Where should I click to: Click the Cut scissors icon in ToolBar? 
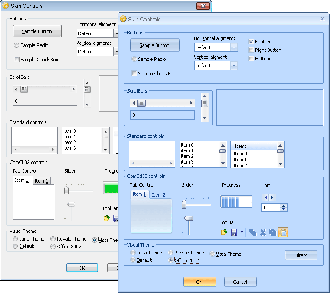coord(263,232)
